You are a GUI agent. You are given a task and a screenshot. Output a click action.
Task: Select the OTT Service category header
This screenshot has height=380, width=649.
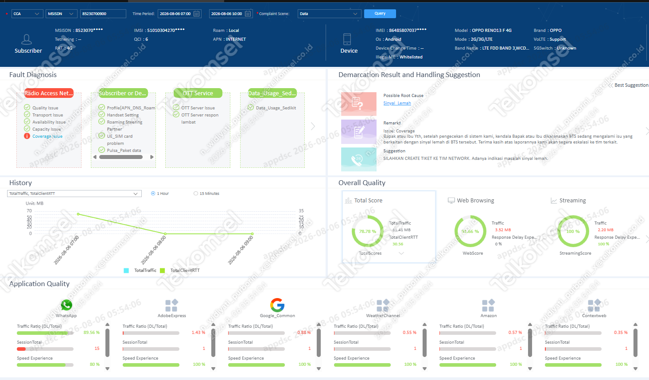click(198, 93)
